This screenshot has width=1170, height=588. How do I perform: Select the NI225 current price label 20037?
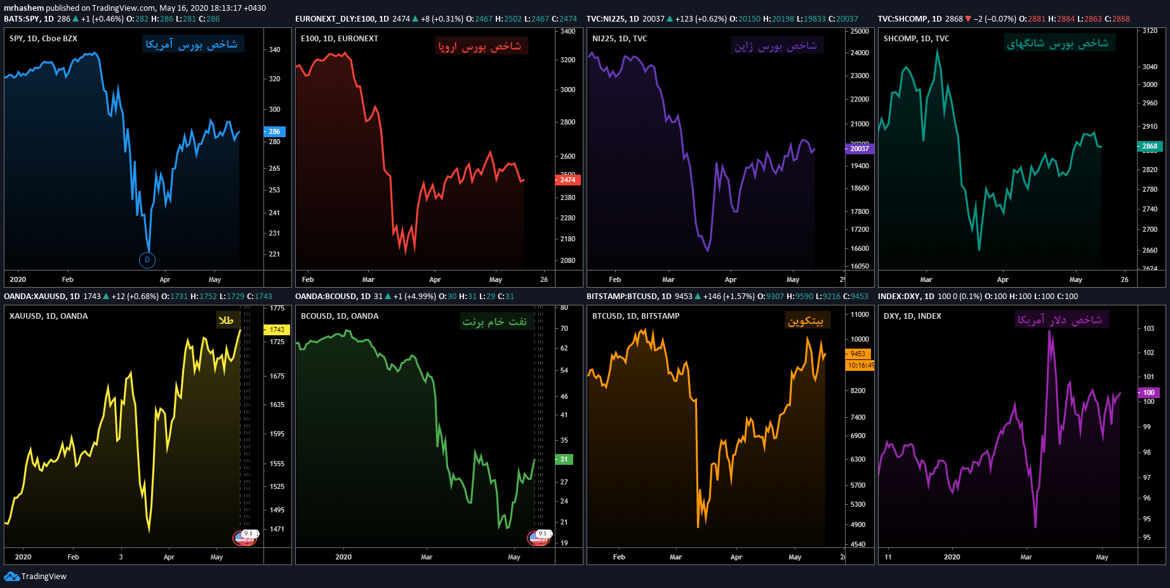[x=860, y=149]
